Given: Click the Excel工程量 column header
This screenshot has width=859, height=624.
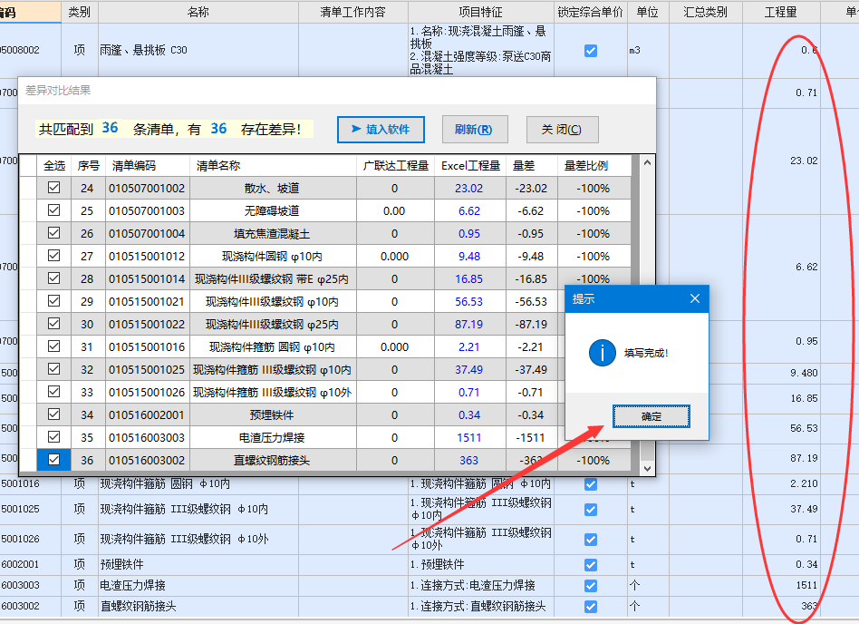Looking at the screenshot, I should tap(470, 166).
